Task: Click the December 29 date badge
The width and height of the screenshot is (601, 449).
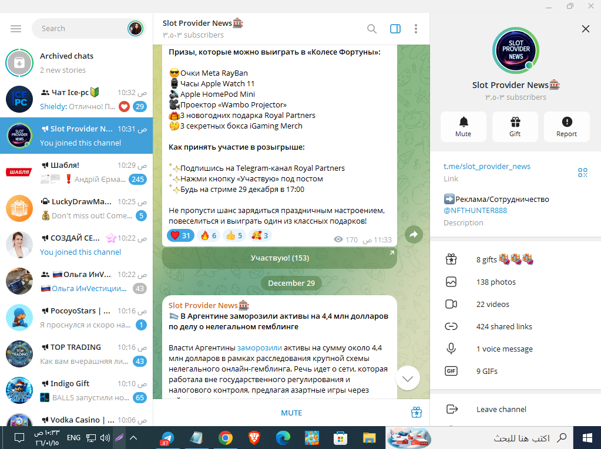Action: [291, 283]
